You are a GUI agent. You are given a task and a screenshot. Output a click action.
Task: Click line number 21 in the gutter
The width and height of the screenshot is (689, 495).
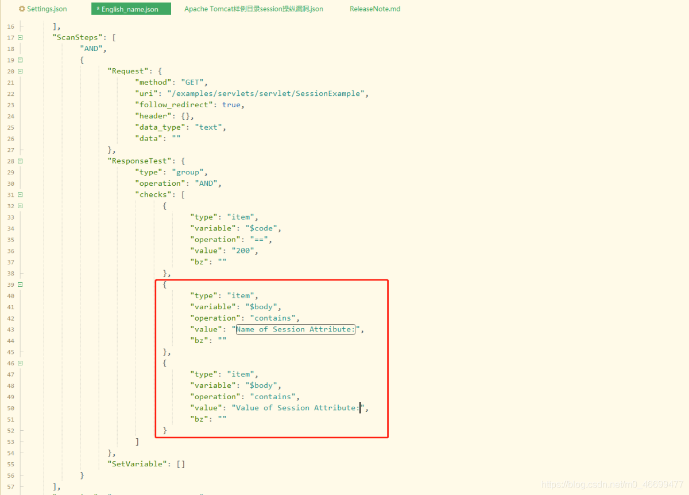coord(11,83)
